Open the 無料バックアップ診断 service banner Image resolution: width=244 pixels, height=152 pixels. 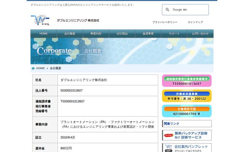click(x=187, y=135)
